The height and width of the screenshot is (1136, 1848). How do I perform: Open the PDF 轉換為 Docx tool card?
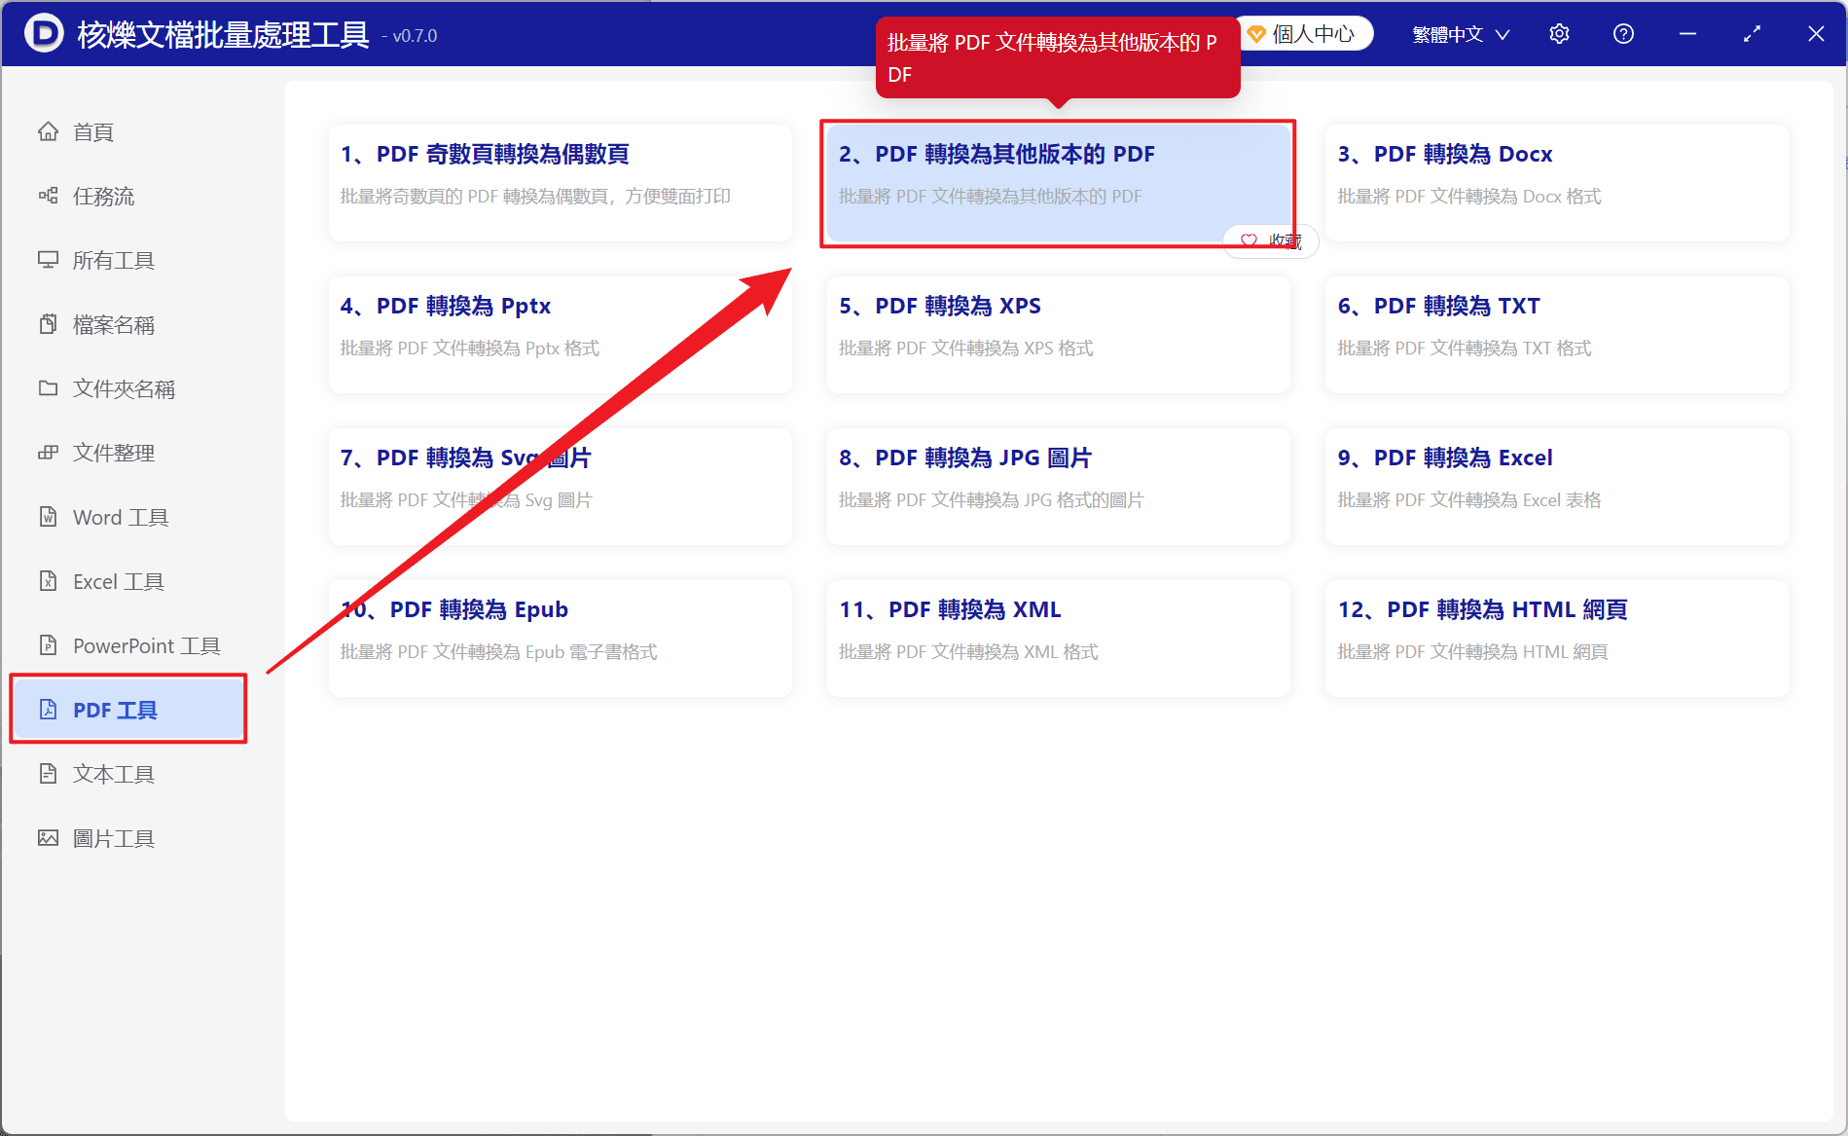(1557, 183)
